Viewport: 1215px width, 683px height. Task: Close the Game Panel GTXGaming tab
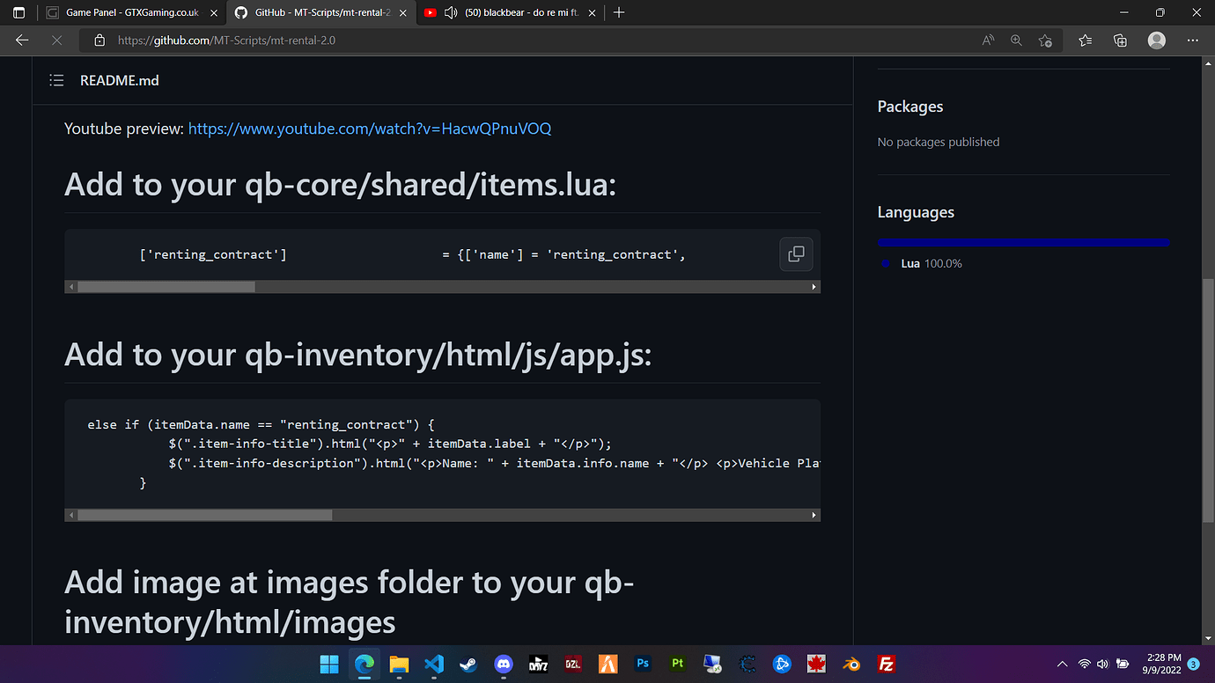pyautogui.click(x=213, y=13)
